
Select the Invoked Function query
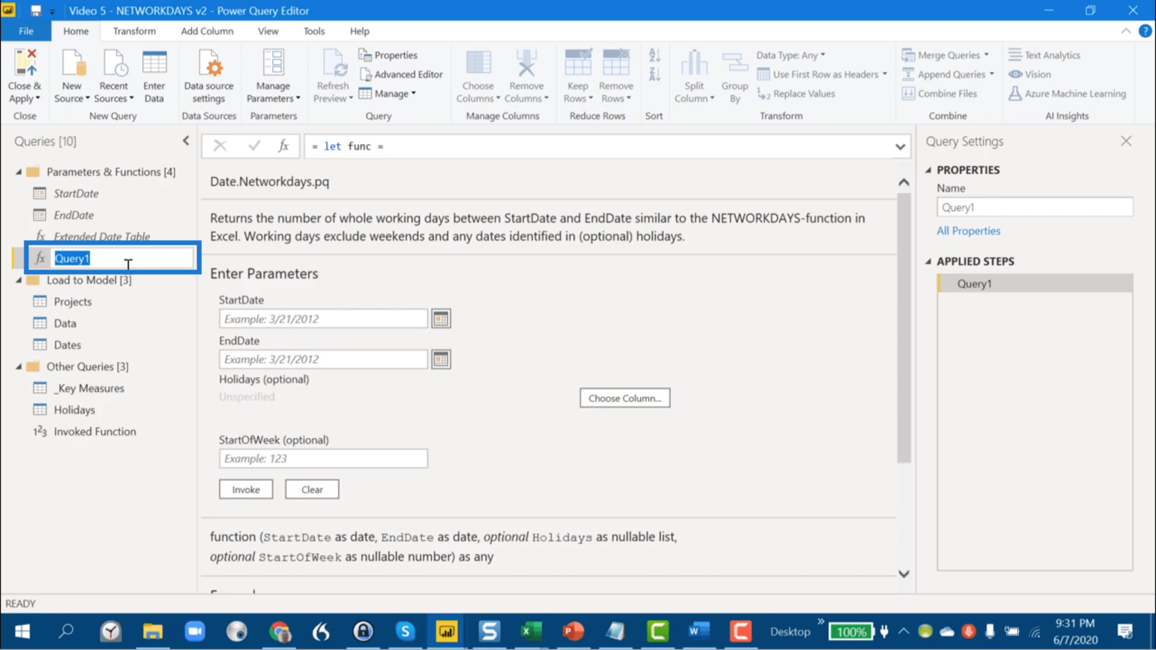(x=95, y=432)
